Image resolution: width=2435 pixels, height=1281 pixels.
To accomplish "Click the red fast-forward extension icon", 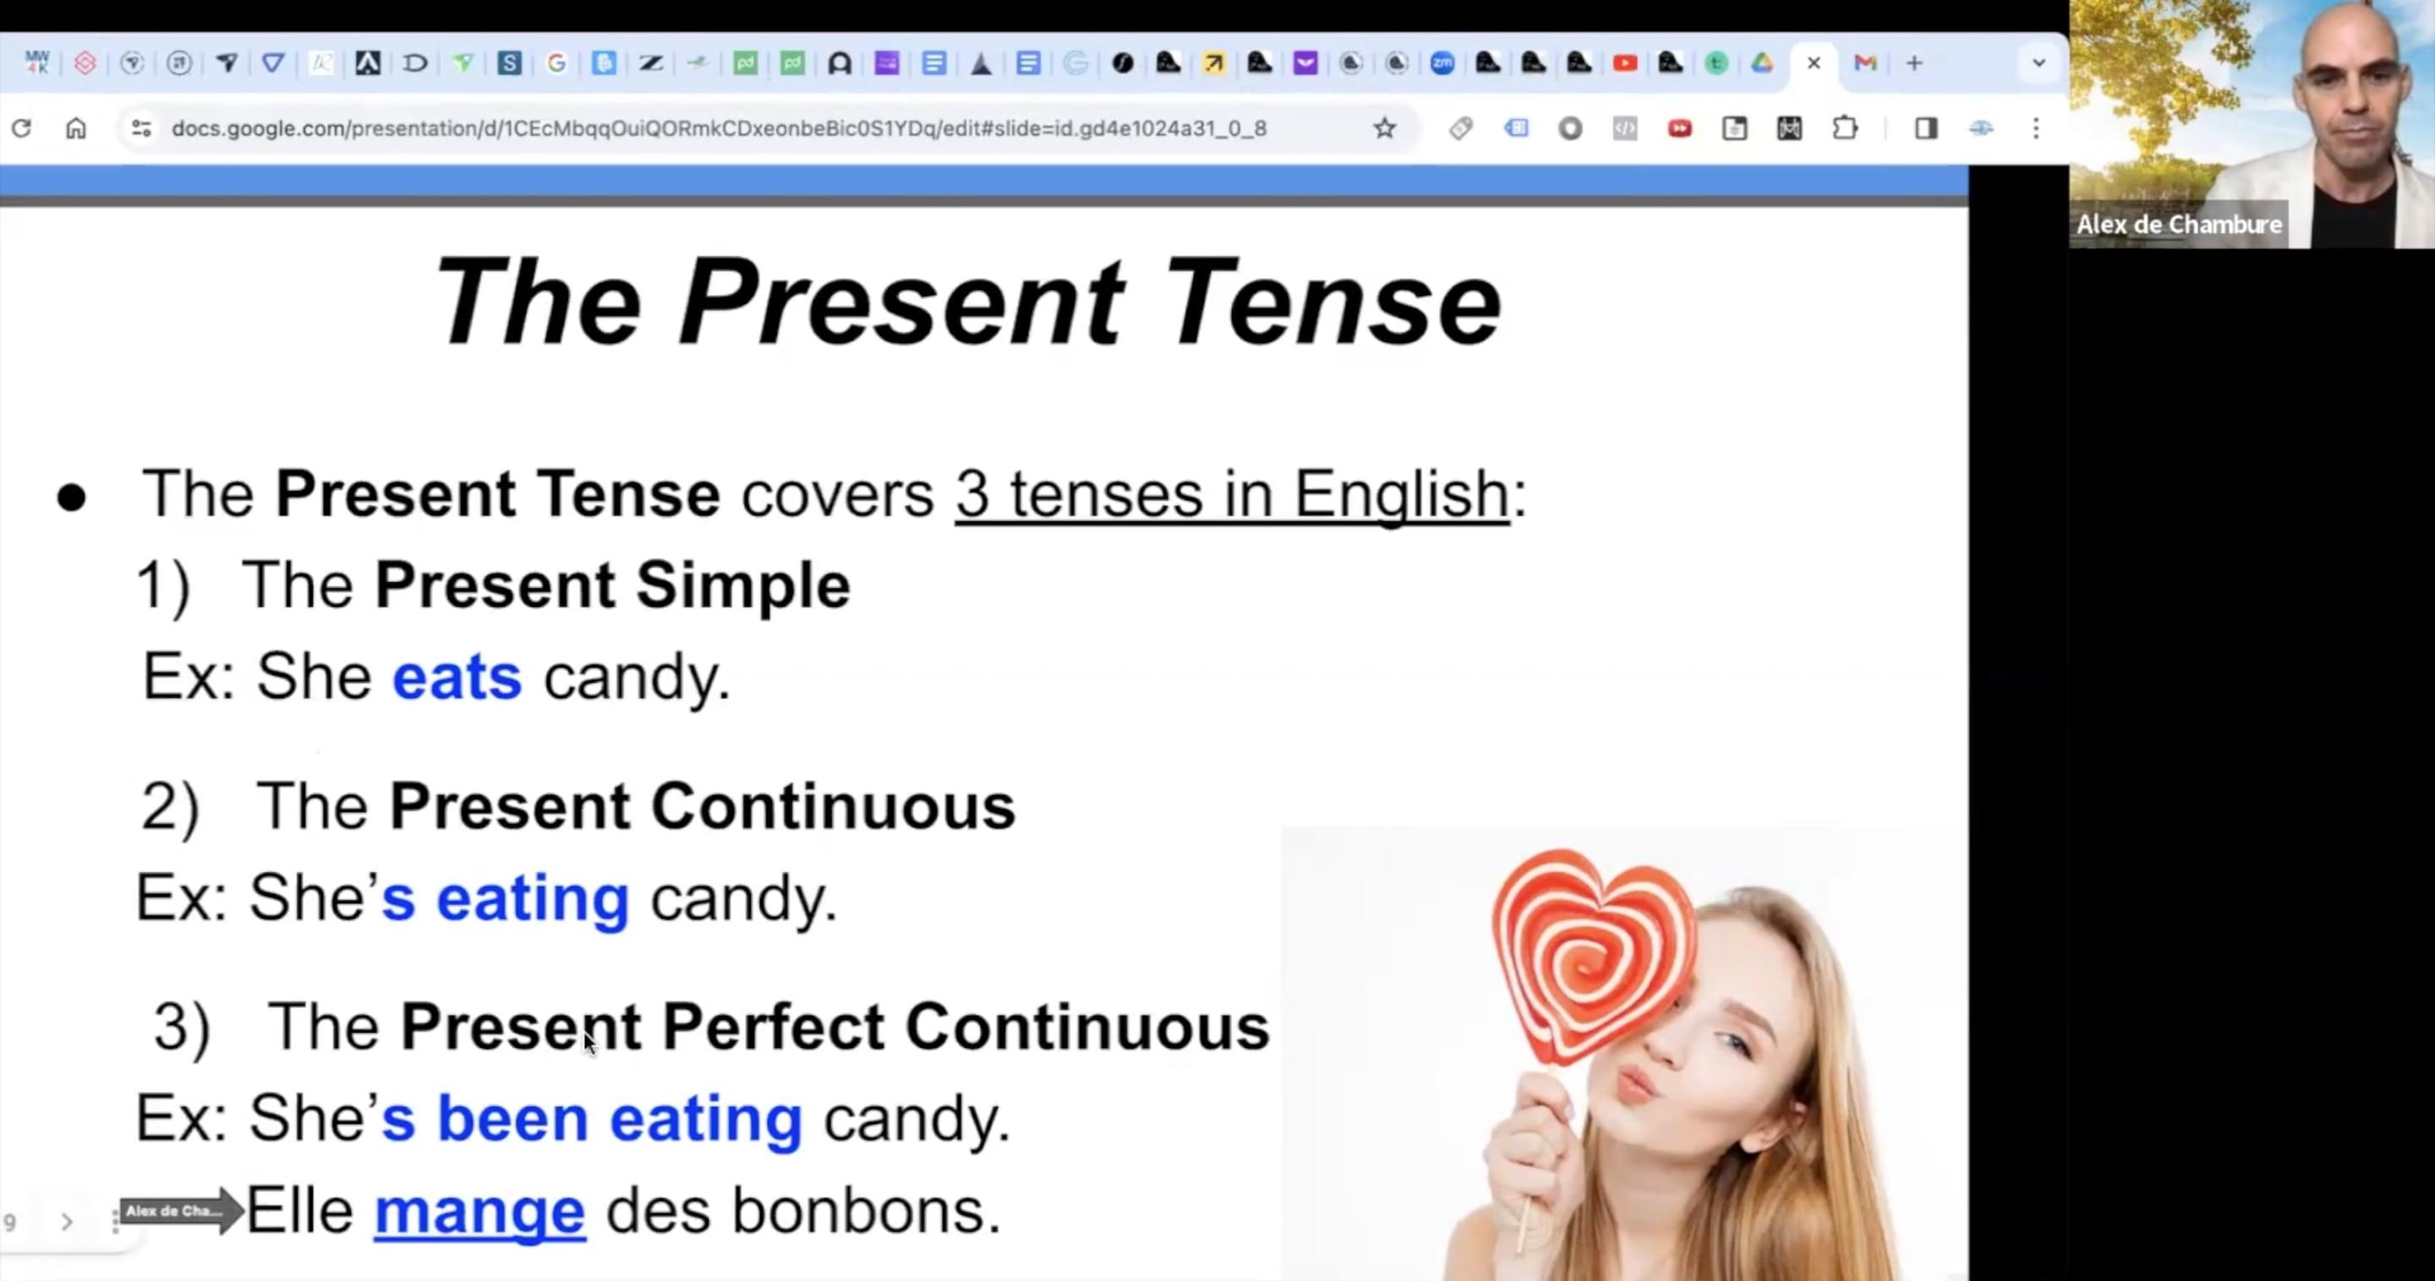I will [x=1680, y=128].
